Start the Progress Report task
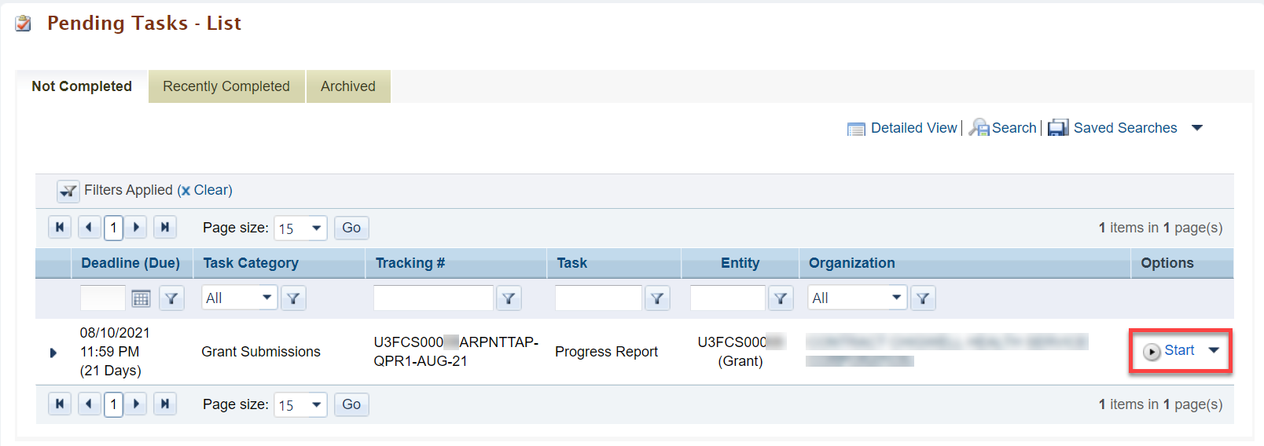Viewport: 1264px width, 446px height. (1179, 350)
